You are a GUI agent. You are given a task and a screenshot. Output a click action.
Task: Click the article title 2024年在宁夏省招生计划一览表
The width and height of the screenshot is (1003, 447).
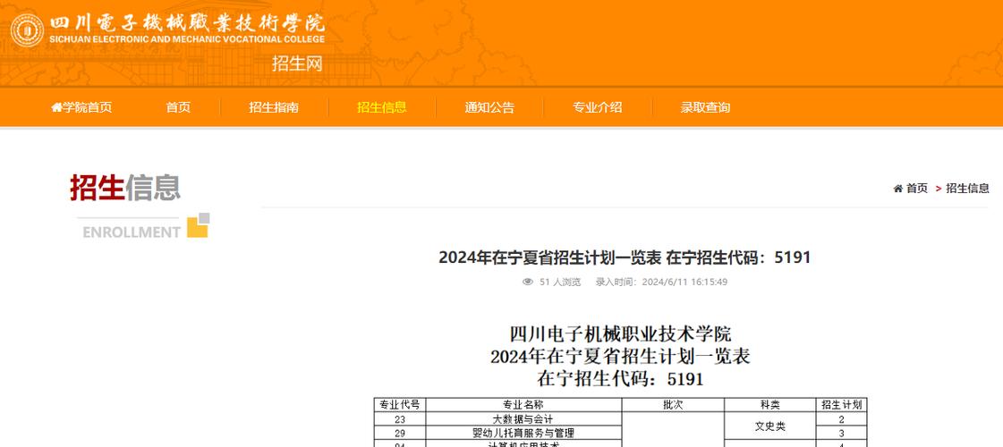(x=625, y=257)
